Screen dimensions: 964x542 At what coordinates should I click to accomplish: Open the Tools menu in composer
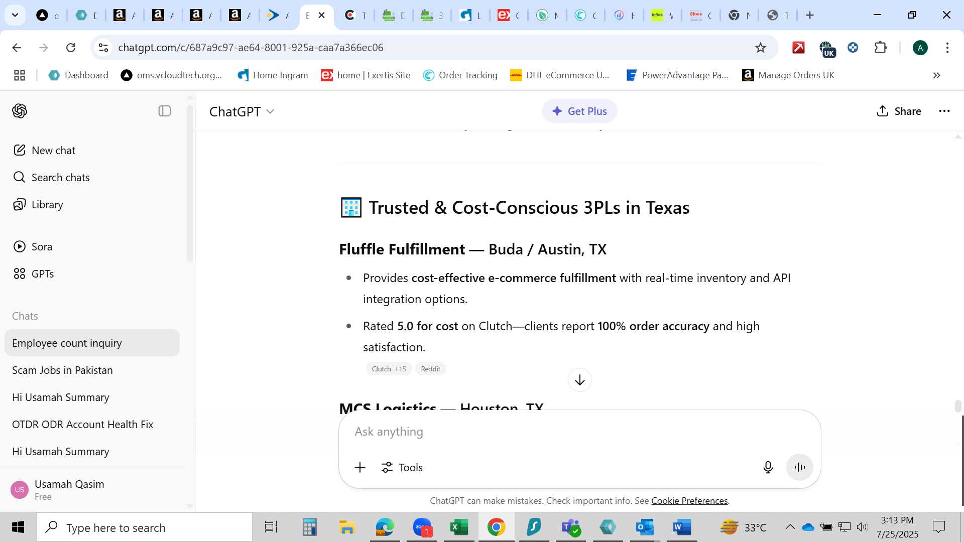(x=402, y=467)
